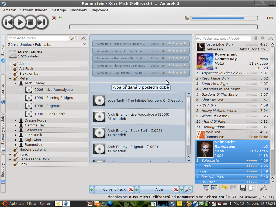Expand the Rammstein artist in collection
Image resolution: width=276 pixels, height=207 pixels.
coord(15,145)
